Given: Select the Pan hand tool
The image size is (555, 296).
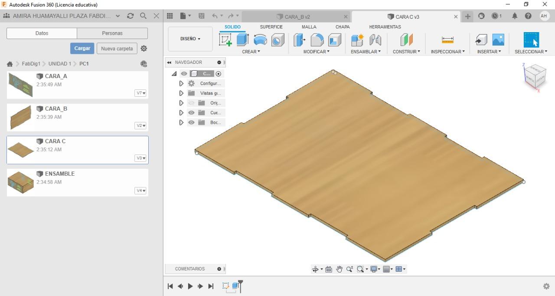Looking at the screenshot, I should (x=339, y=269).
